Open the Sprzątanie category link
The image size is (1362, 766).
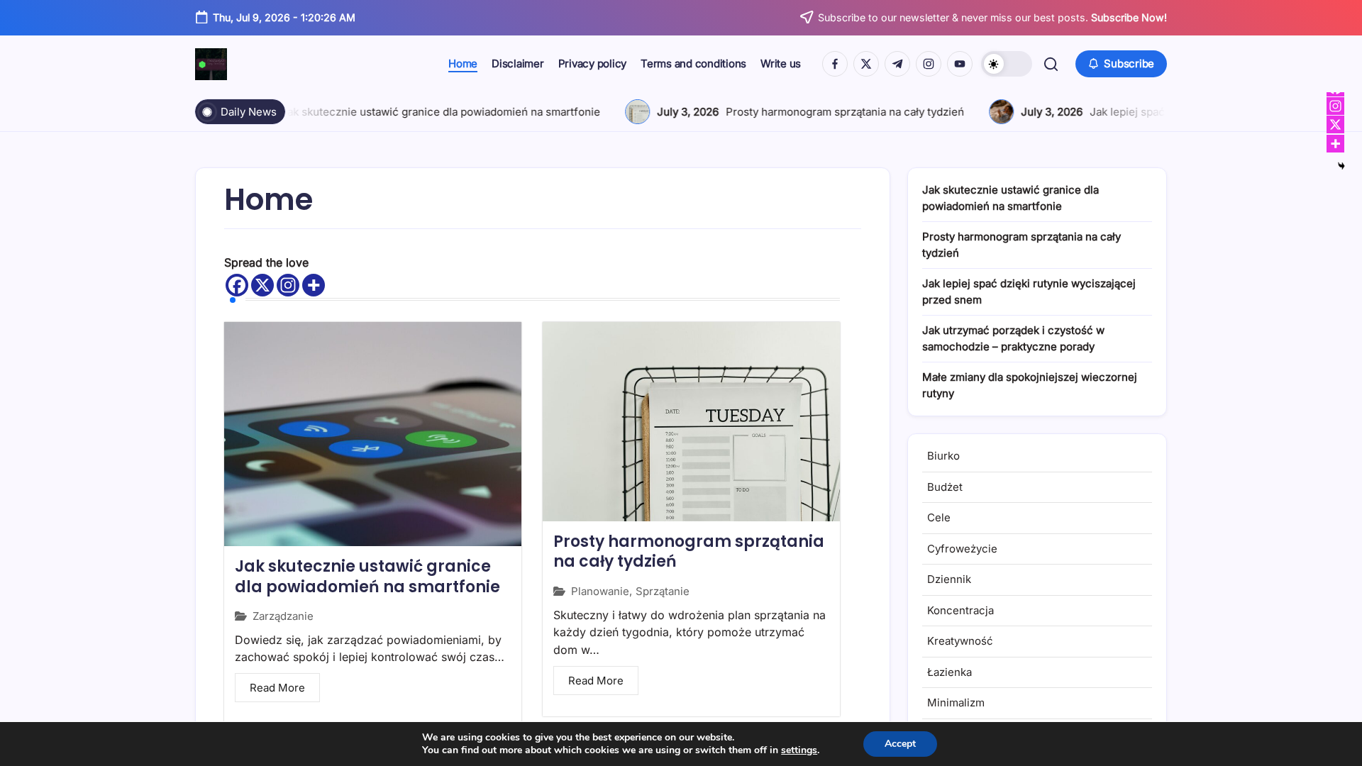click(663, 591)
